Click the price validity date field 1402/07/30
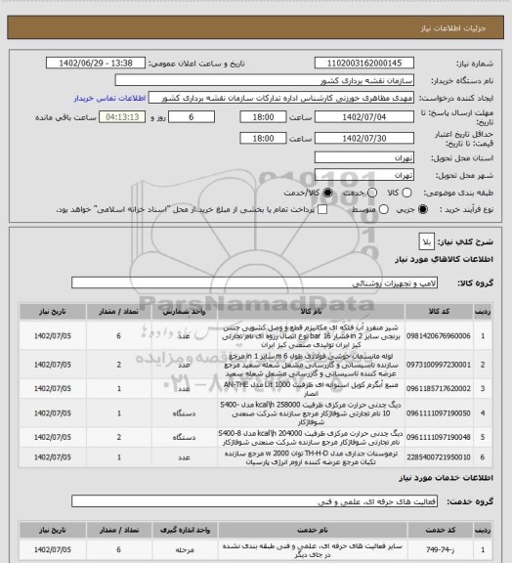Image resolution: width=512 pixels, height=563 pixels. click(x=364, y=138)
